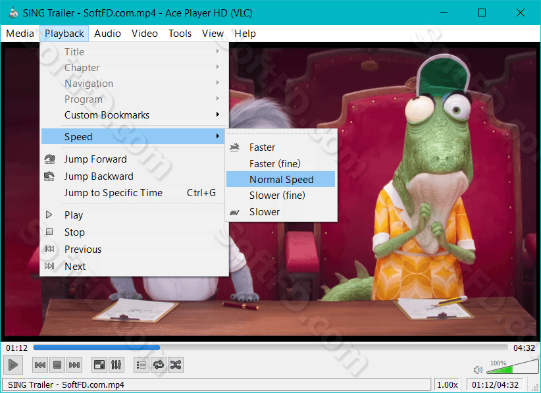Image resolution: width=541 pixels, height=393 pixels.
Task: Click the tear-off dashed line of Speed submenu
Action: [280, 134]
